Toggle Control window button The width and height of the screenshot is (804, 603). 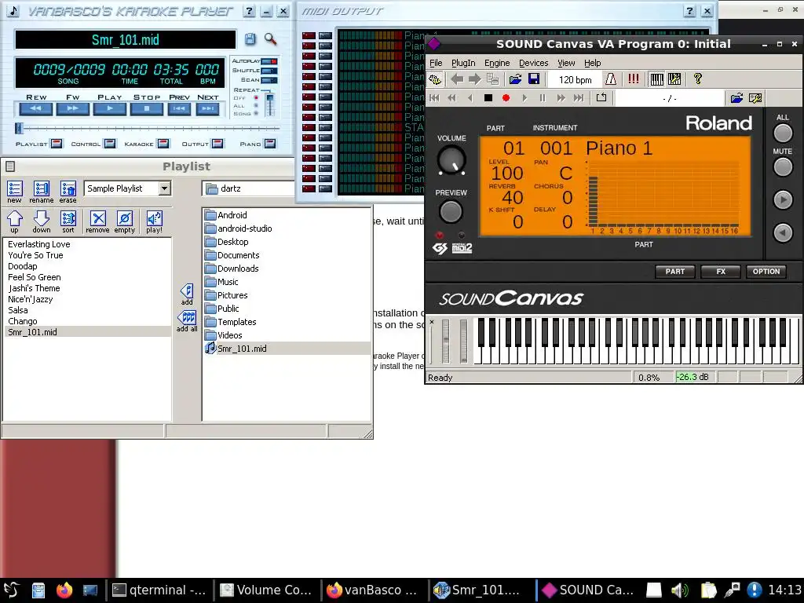(110, 144)
